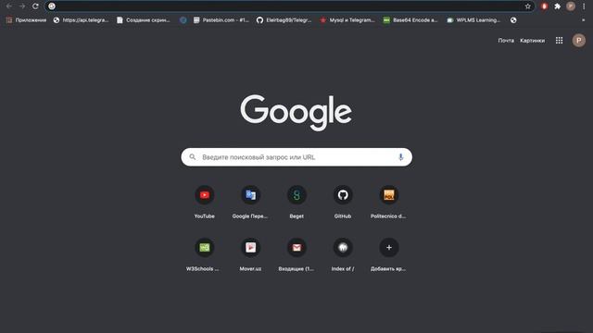Open the Приложения apps bookmark
This screenshot has height=333, width=593.
(26, 20)
